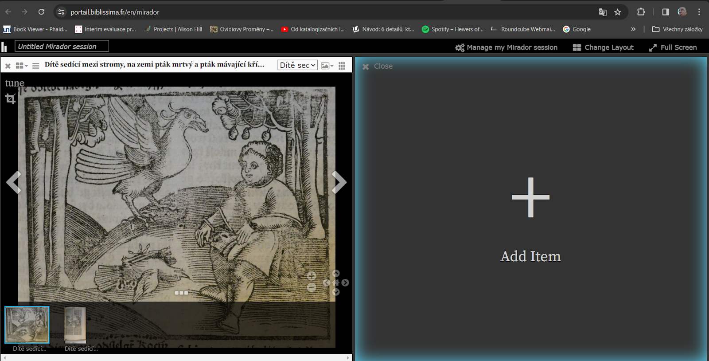Click the horizontal scrollbar right arrow
This screenshot has height=361, width=709.
click(348, 357)
